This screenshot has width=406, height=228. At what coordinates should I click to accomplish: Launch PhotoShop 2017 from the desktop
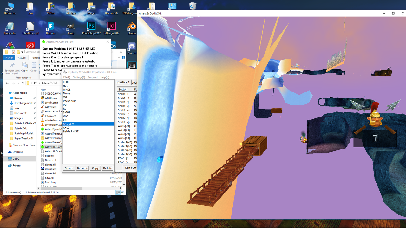91,28
